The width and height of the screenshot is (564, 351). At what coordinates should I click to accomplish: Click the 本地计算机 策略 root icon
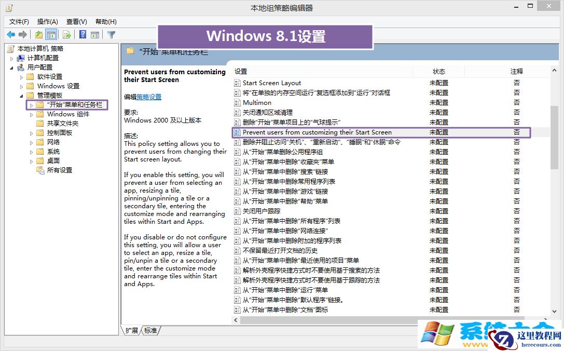point(9,48)
